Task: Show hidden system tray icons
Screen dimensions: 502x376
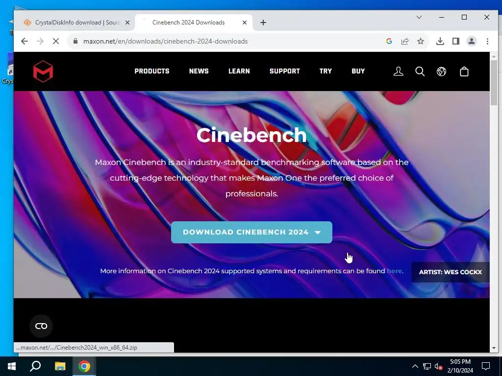Action: click(x=415, y=366)
